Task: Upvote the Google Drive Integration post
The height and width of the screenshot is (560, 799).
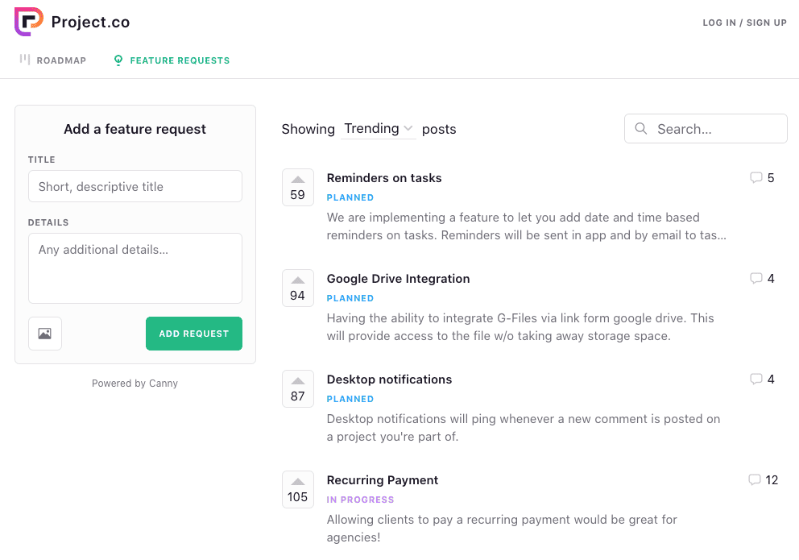Action: point(298,288)
